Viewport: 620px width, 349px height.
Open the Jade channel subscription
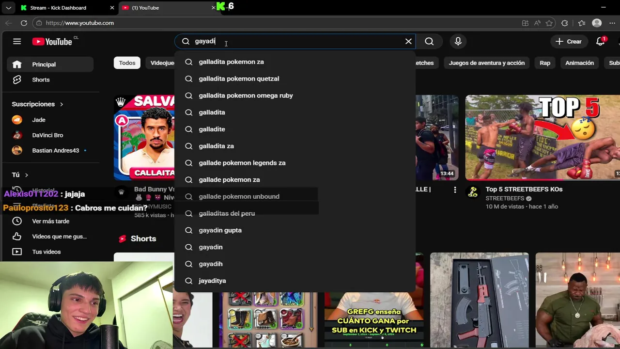[50, 120]
